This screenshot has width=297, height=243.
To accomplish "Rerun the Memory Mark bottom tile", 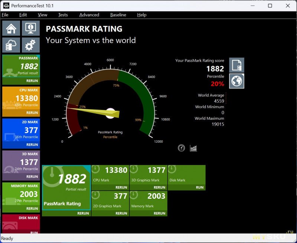I will pos(160,213).
